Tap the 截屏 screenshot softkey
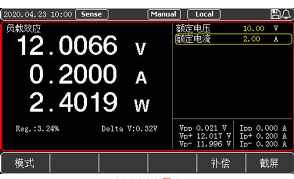Screen dimensions: 294x179 tap(269, 163)
